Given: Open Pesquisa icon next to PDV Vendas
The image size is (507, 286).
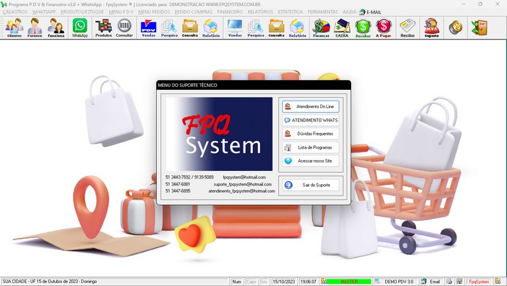Looking at the screenshot, I should pos(169,28).
